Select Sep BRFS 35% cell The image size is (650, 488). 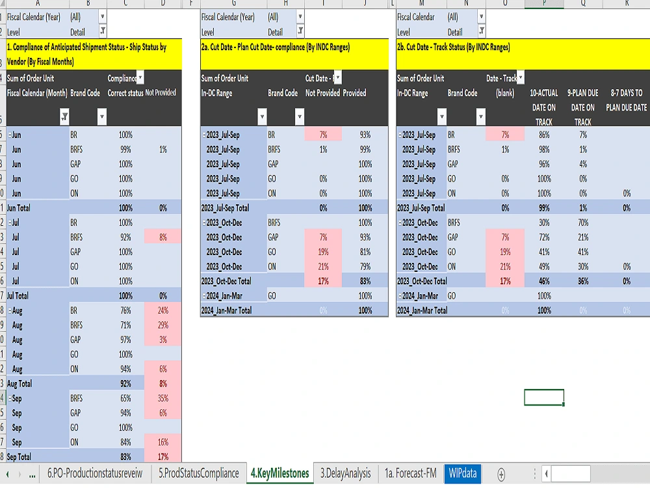point(163,398)
